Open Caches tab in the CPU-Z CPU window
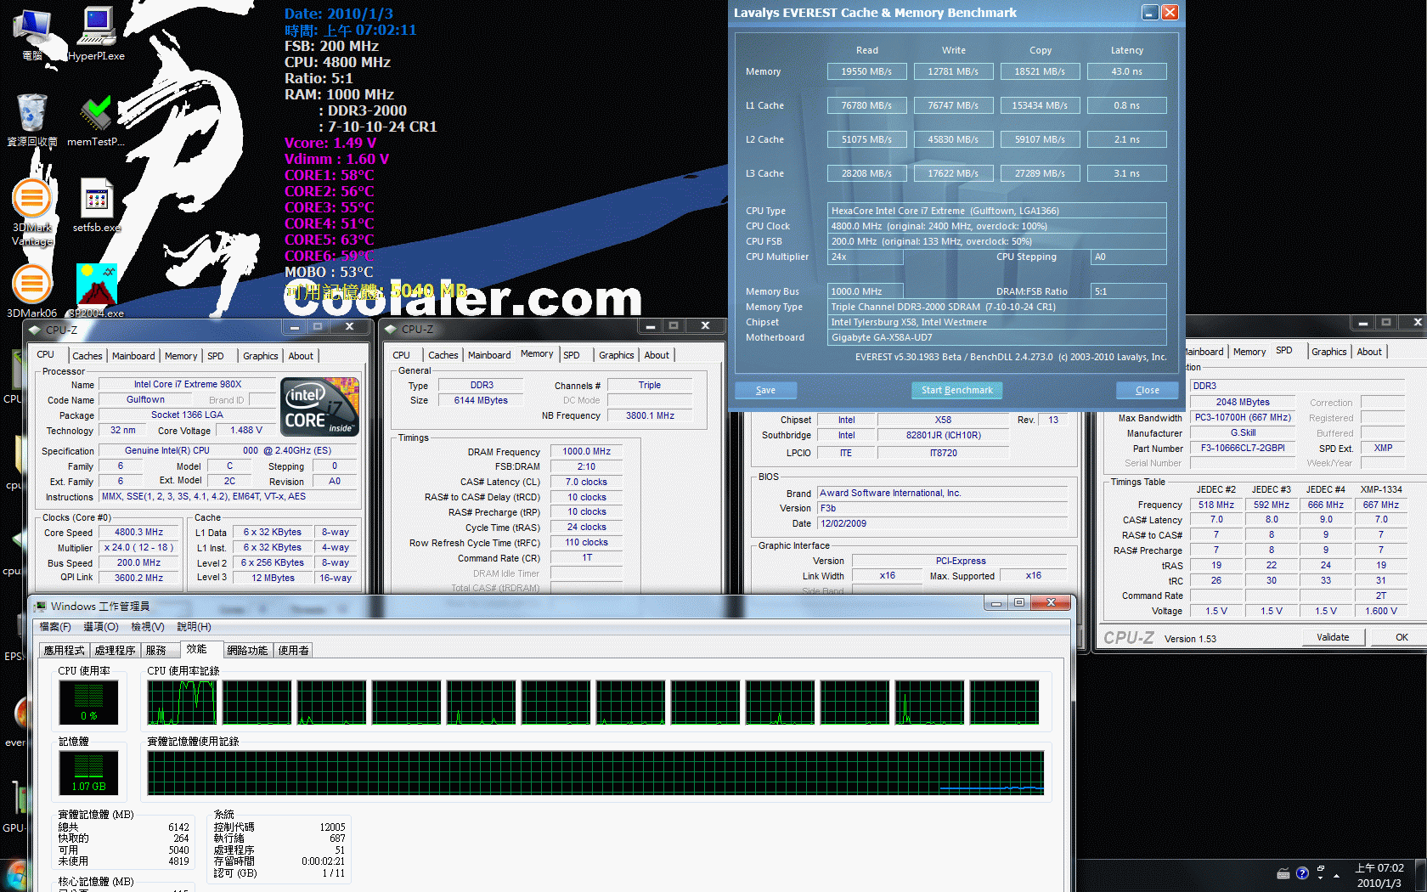Screen dimensions: 1427x892 click(x=87, y=356)
